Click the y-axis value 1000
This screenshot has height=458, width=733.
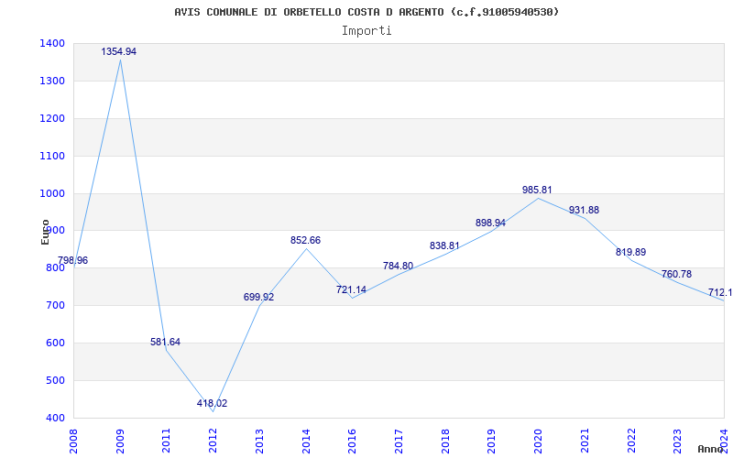(x=52, y=193)
